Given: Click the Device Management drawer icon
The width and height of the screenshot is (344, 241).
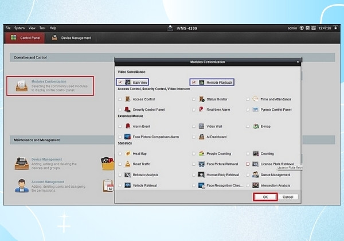Looking at the screenshot, I should [x=22, y=164].
